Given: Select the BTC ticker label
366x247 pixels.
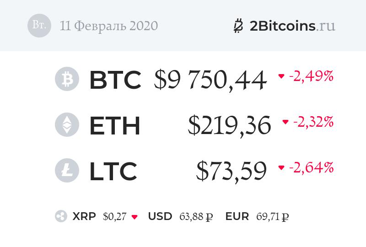Looking at the screenshot, I should 115,80.
